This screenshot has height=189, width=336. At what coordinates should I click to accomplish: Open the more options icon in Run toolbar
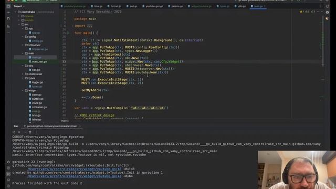pos(36,132)
